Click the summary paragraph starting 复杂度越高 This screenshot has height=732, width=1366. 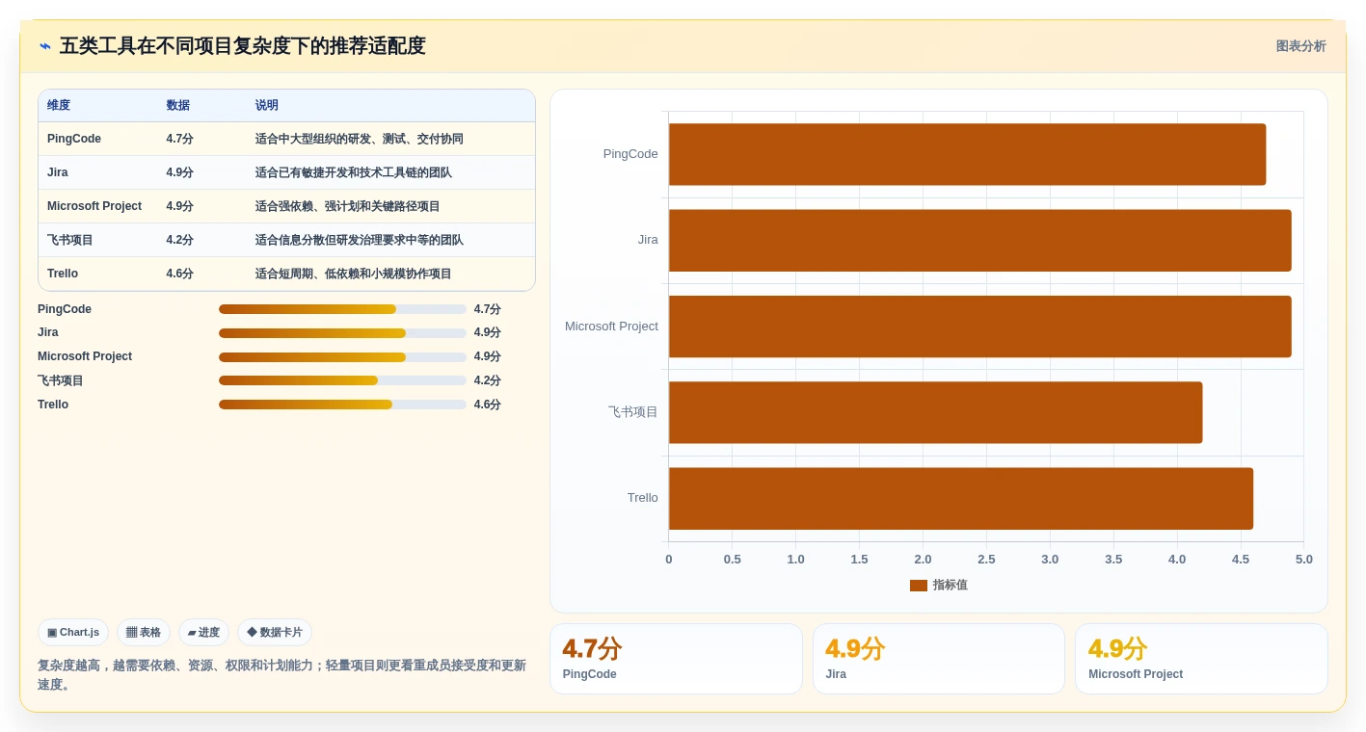[282, 675]
